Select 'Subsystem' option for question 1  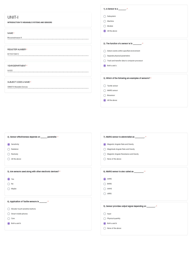click(105, 16)
